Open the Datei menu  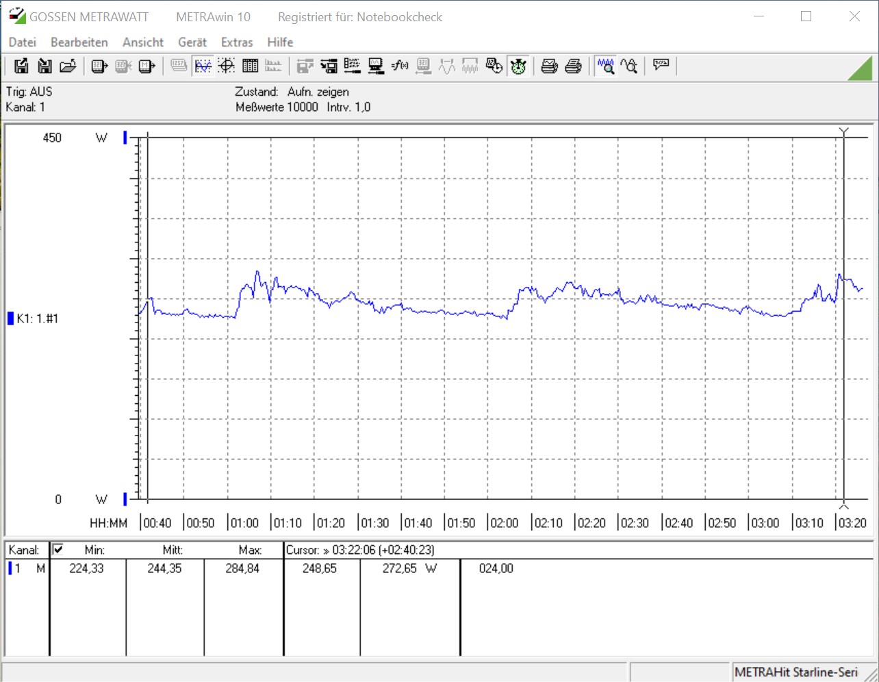pyautogui.click(x=22, y=42)
